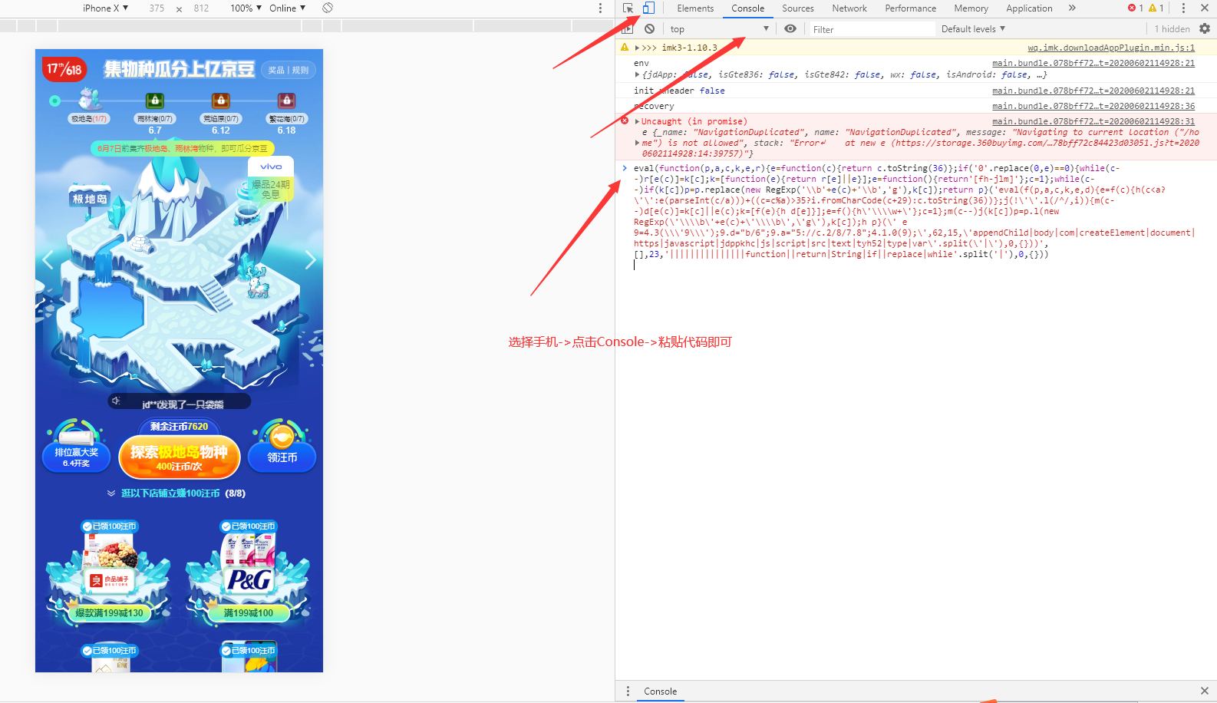Open the source link beside the env log
Viewport: 1217px width, 703px height.
tap(1093, 63)
